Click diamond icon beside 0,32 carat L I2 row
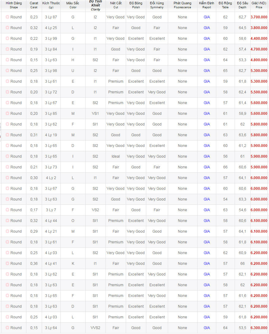 point(7,28)
